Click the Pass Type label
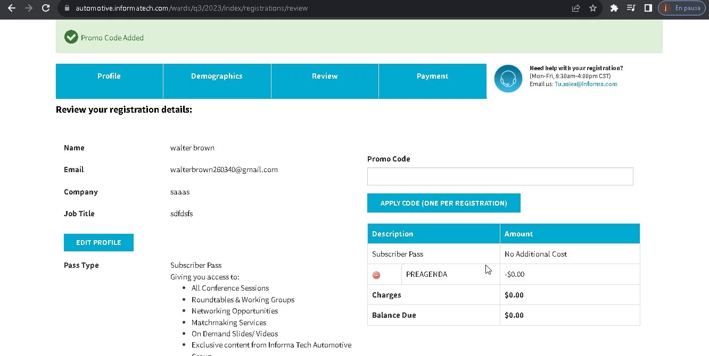This screenshot has width=709, height=356. 81,265
